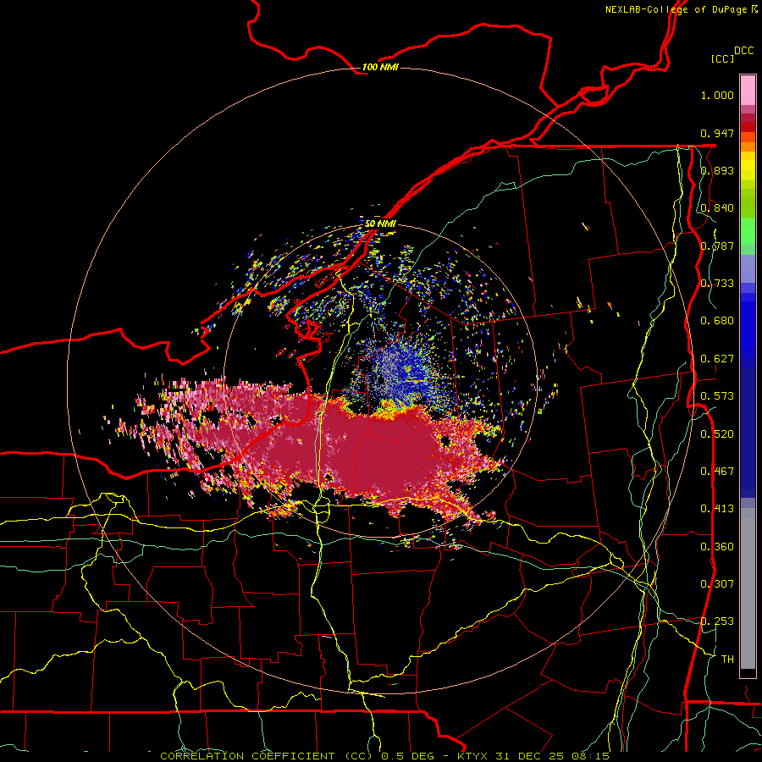Click the 100 NMI range ring label
The image size is (762, 762).
380,67
